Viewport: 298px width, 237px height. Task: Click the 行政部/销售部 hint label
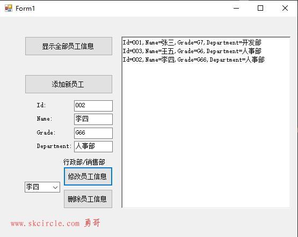click(x=84, y=162)
